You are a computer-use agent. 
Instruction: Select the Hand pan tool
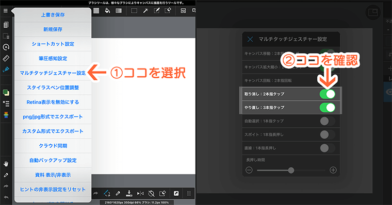6,164
